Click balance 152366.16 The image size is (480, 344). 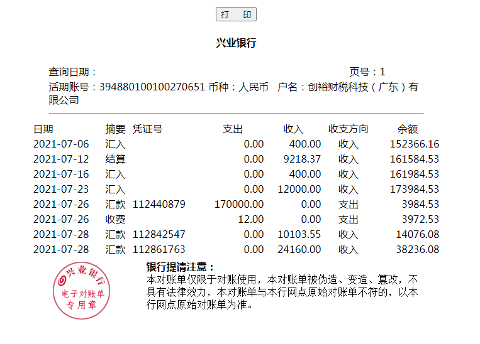pyautogui.click(x=414, y=144)
